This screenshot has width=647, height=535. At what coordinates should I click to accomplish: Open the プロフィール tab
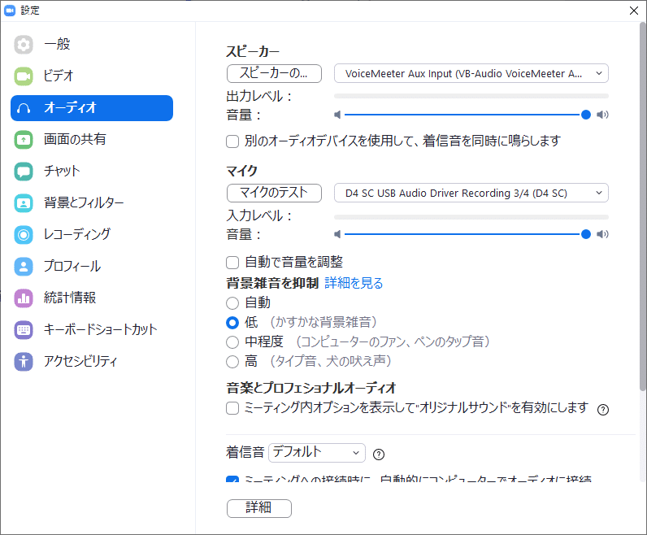pyautogui.click(x=92, y=266)
